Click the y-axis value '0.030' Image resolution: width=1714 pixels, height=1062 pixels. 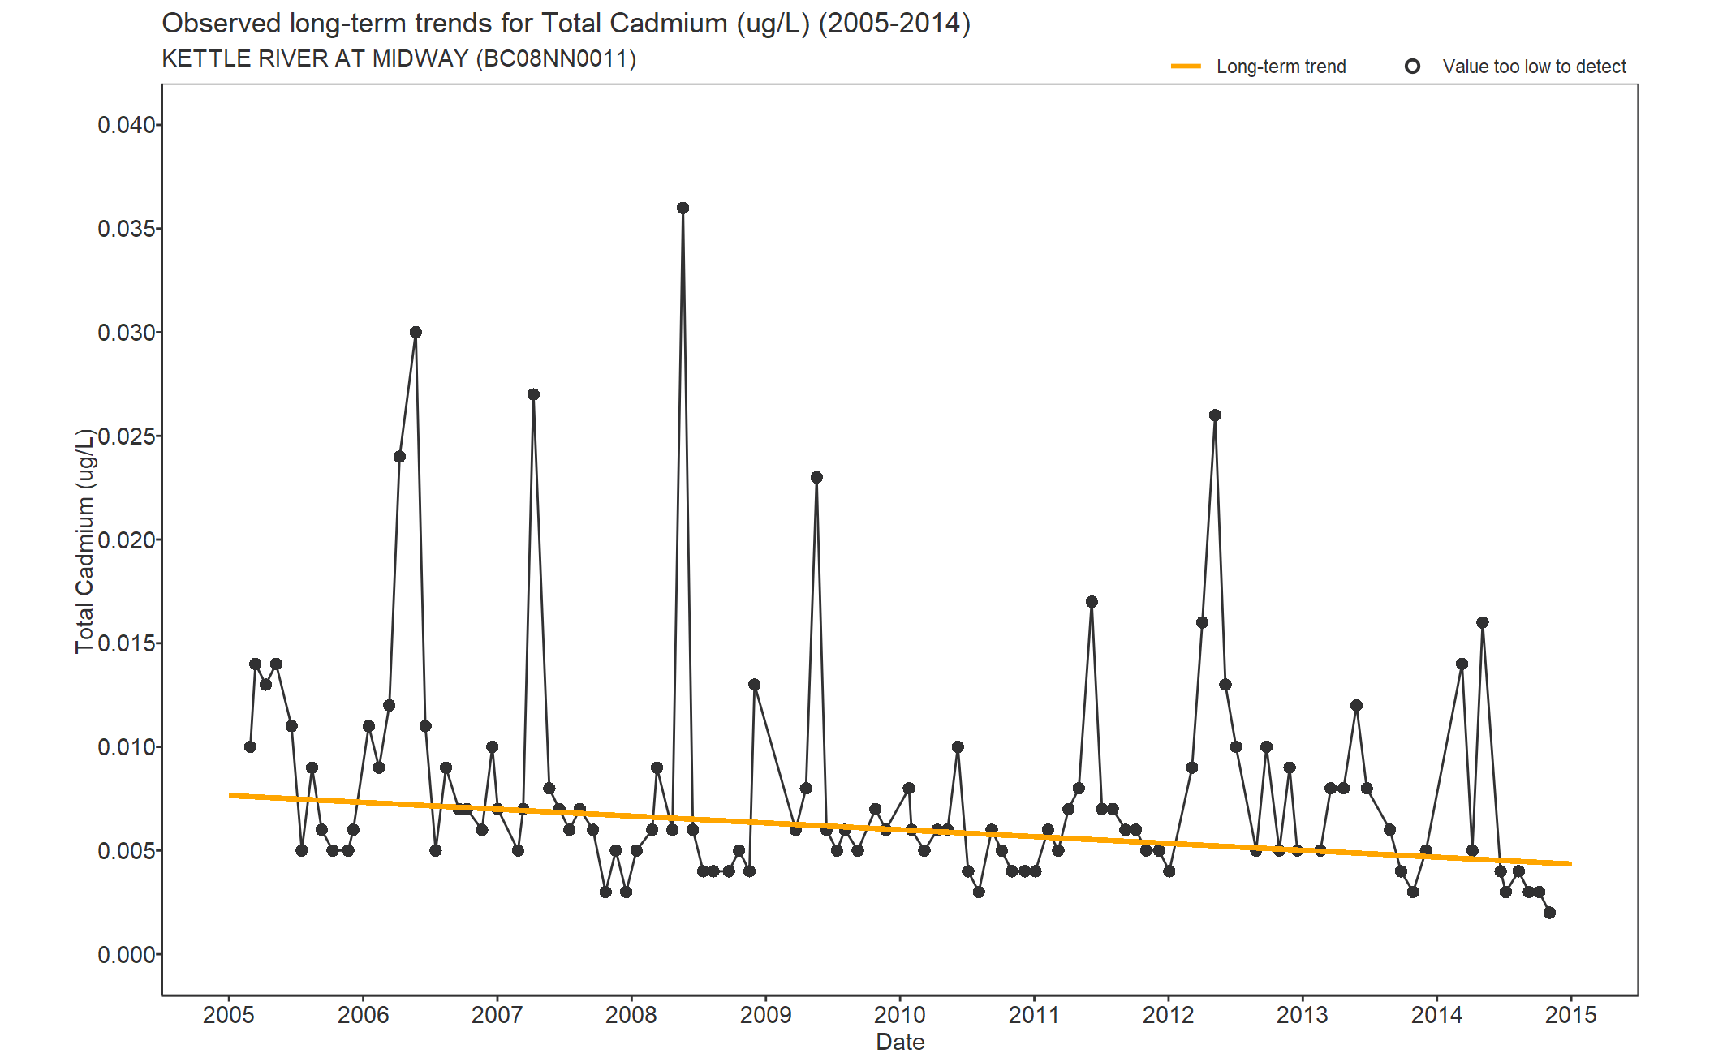[x=127, y=333]
